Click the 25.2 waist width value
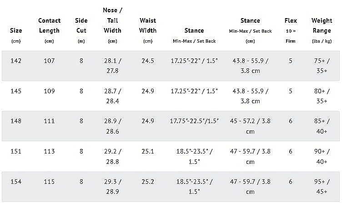This screenshot has height=206, width=346. 147,182
